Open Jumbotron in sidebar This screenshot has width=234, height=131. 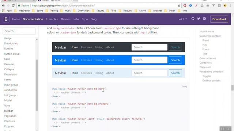pos(11,90)
